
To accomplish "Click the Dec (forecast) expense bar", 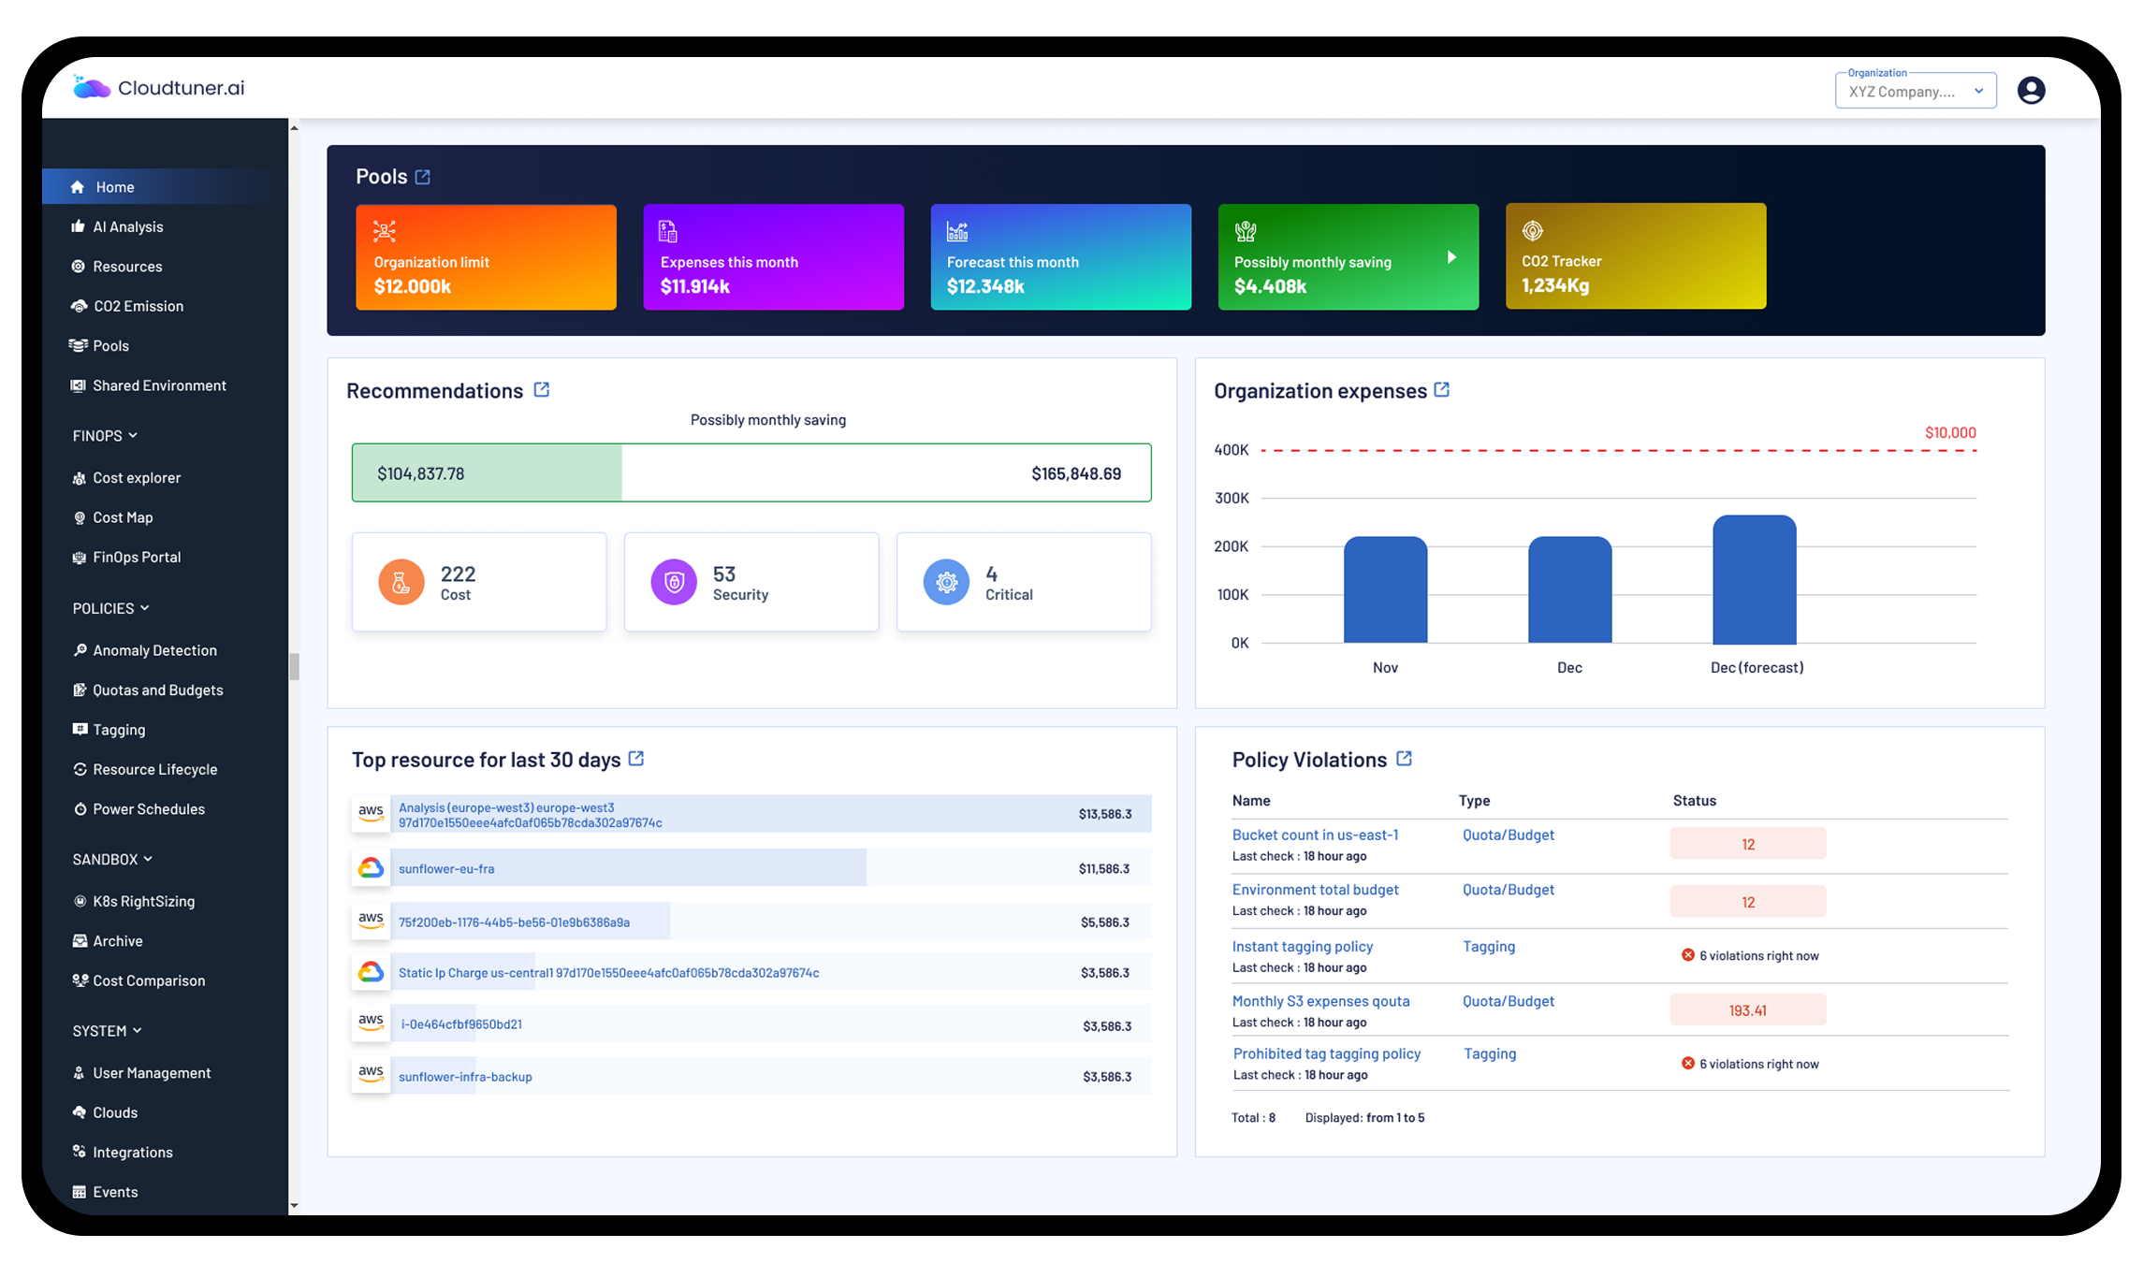I will pyautogui.click(x=1754, y=580).
